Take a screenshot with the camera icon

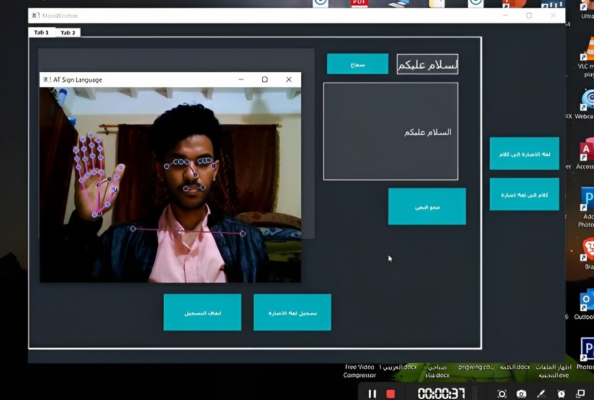521,394
